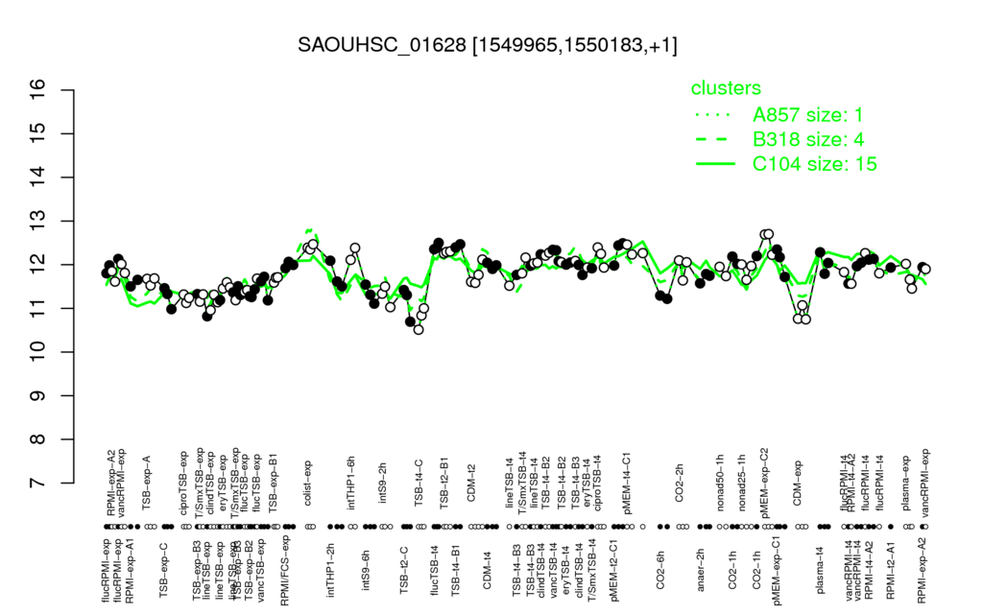Click the solid green line sample for C104
983x614 pixels.
715,164
